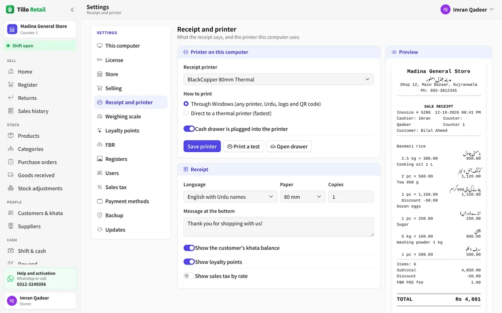The height and width of the screenshot is (313, 502).
Task: Open the Sales tax settings section
Action: coord(131,187)
